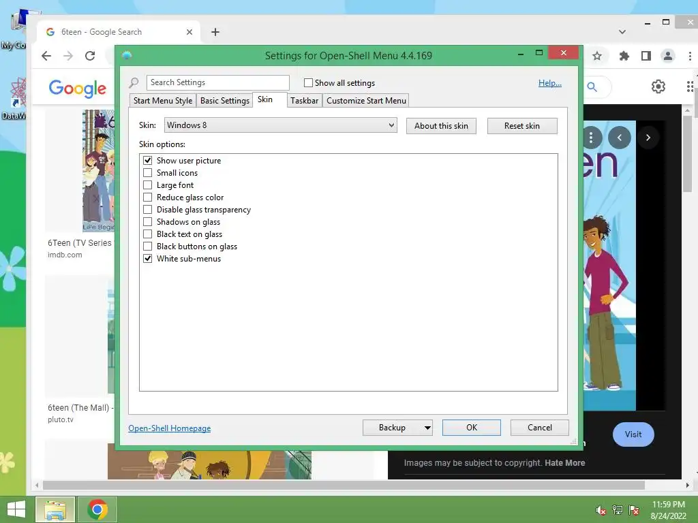The image size is (698, 523).
Task: Click the taskbar clock showing 11:59 PM
Action: (x=668, y=510)
